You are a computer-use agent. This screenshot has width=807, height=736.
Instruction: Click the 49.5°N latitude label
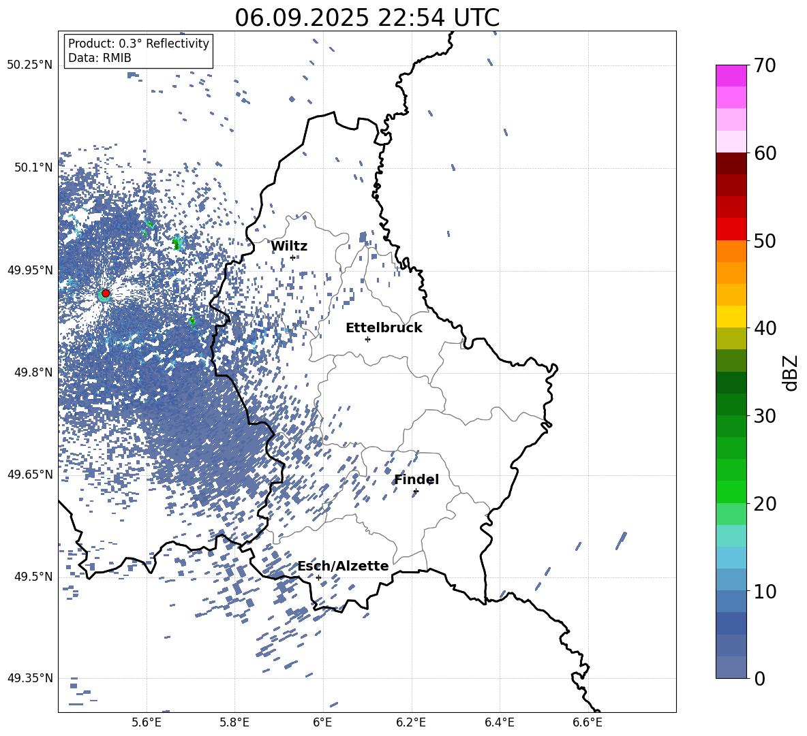pos(33,577)
